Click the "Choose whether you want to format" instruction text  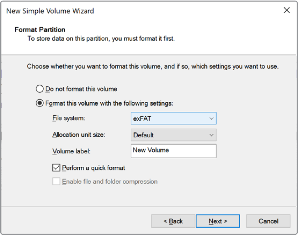(x=152, y=67)
